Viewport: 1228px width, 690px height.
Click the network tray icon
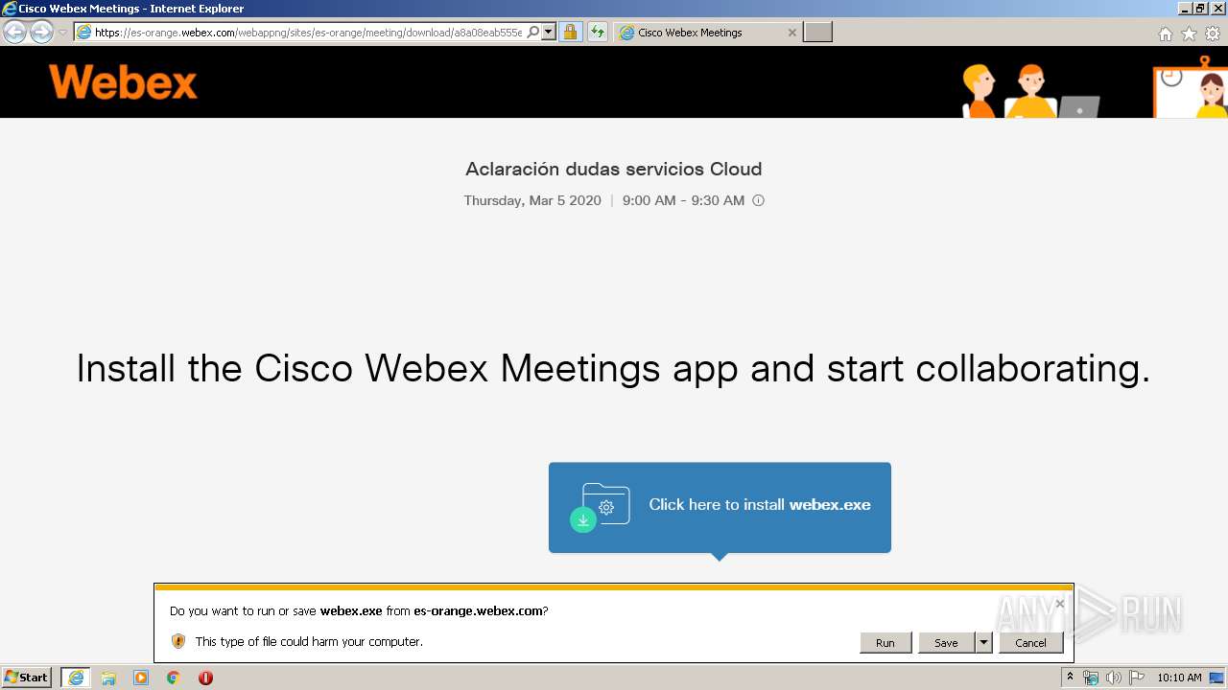tap(1091, 678)
